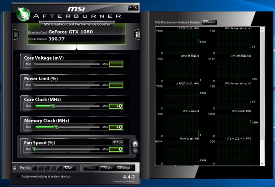Close the Afterburner window
275x187 pixels.
tap(136, 7)
